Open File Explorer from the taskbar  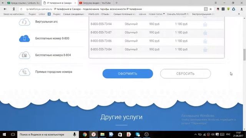pos(102,135)
